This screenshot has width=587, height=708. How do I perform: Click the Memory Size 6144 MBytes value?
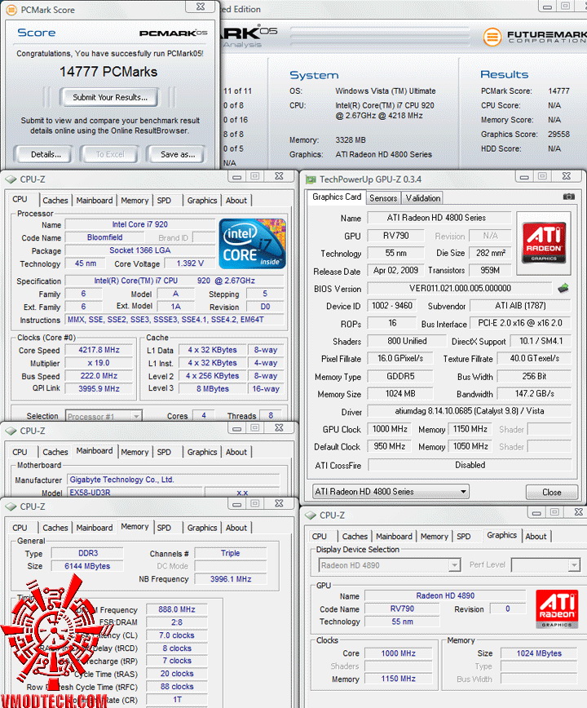coord(87,566)
